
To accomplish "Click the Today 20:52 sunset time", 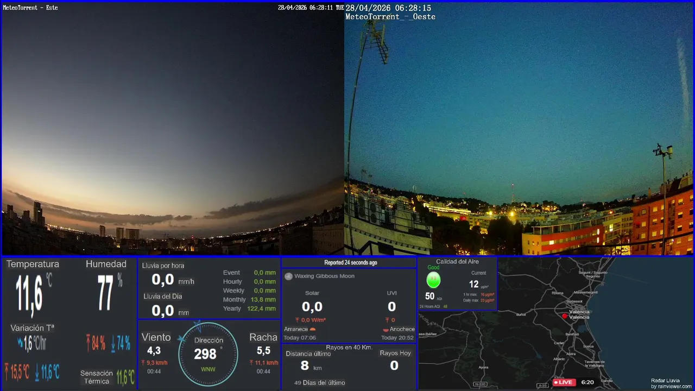I will click(x=398, y=338).
